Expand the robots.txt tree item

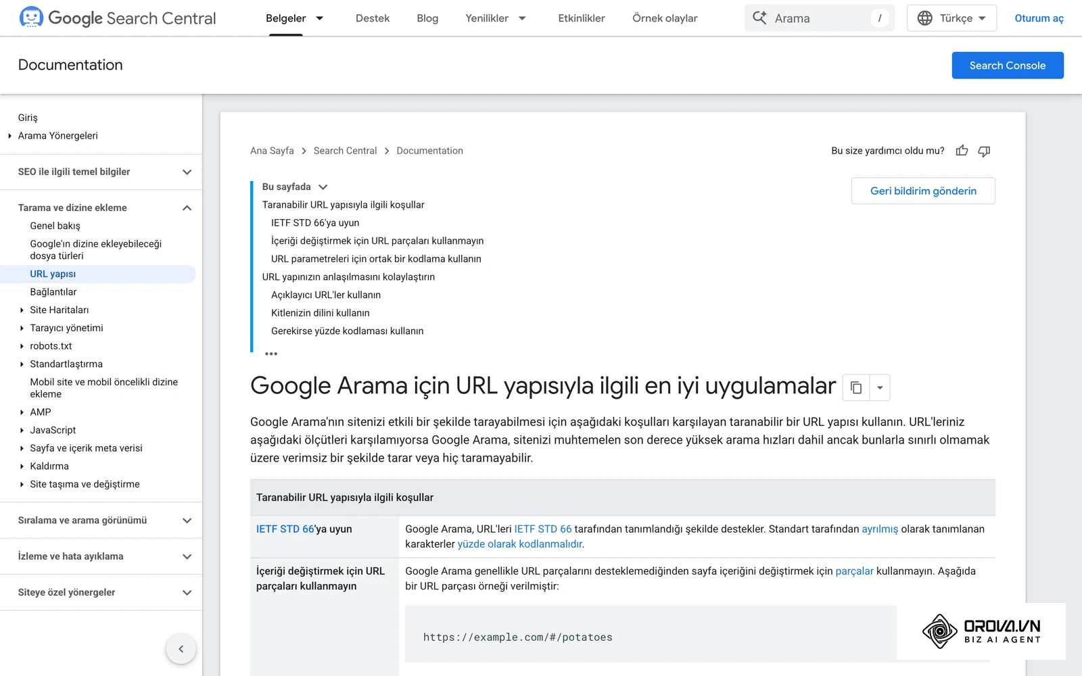click(22, 346)
